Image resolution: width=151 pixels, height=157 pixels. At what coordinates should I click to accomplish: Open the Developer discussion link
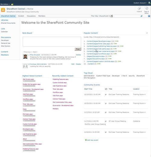(x=5, y=40)
